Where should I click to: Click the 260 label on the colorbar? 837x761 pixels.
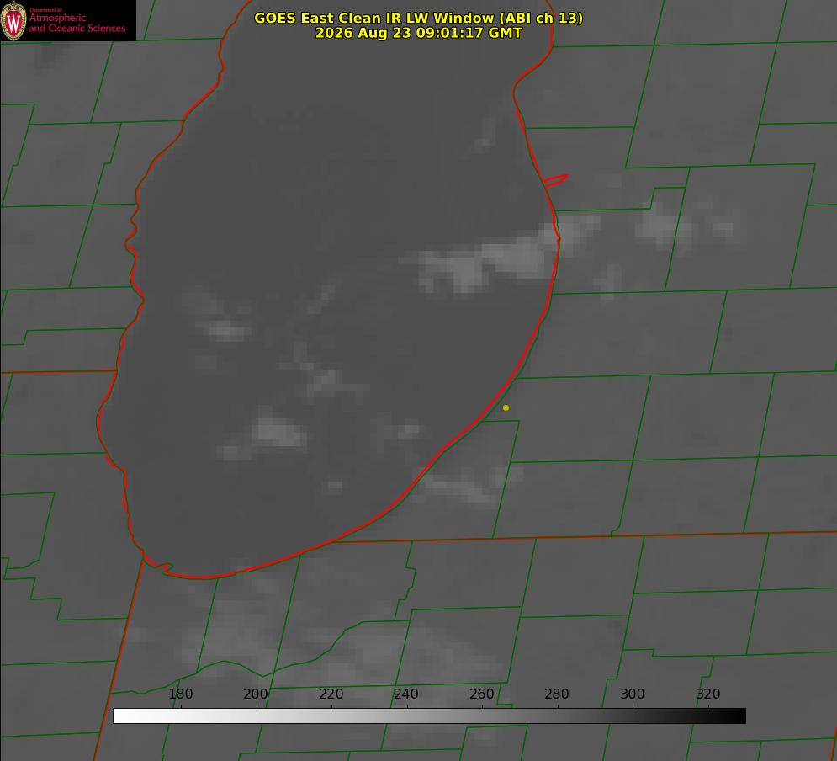(x=481, y=694)
